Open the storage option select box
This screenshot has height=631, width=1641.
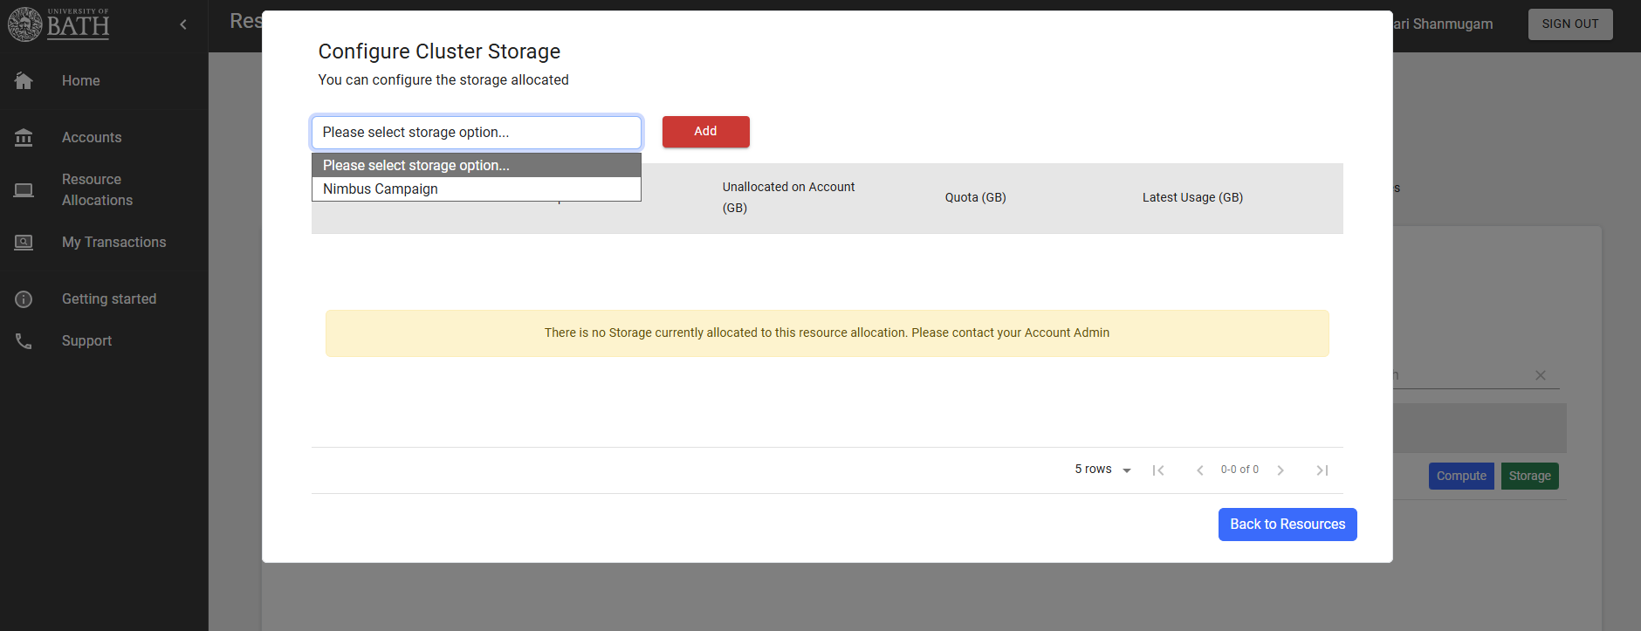pyautogui.click(x=477, y=133)
